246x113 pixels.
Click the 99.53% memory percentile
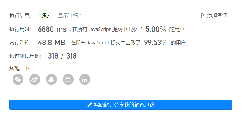click(x=156, y=43)
